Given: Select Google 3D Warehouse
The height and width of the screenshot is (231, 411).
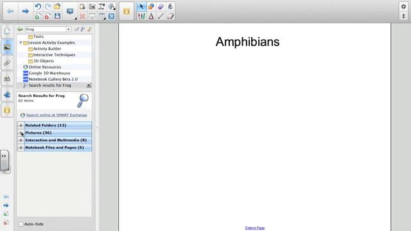Looking at the screenshot, I should pyautogui.click(x=49, y=73).
